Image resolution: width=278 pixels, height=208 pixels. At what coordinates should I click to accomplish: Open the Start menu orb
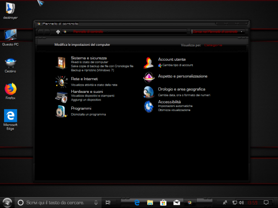[x=7, y=203]
